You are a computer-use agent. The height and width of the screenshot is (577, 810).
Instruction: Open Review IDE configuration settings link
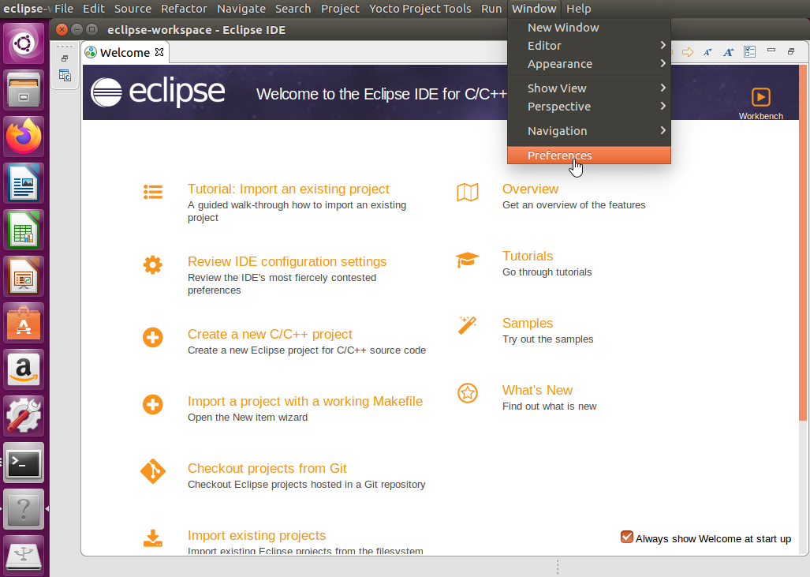(287, 261)
